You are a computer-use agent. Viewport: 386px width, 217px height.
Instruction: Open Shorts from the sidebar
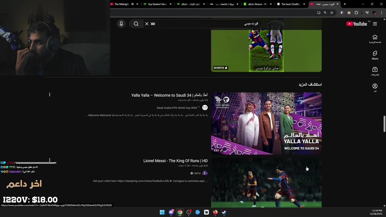pos(375,55)
